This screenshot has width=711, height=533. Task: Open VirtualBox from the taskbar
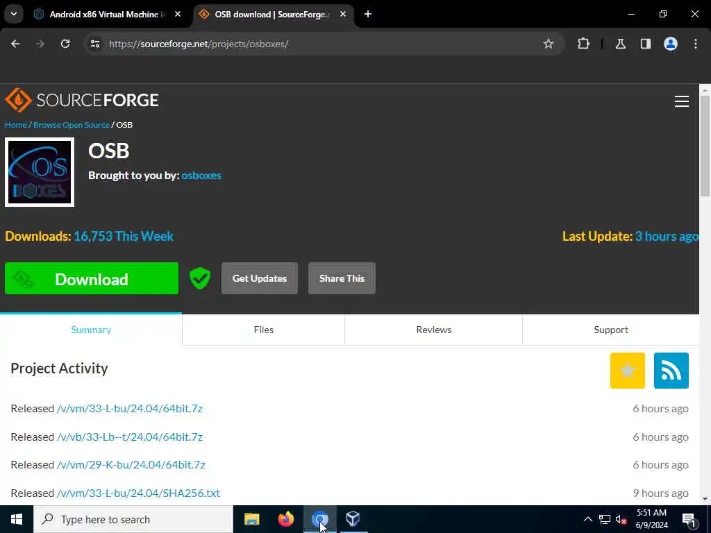pos(353,519)
